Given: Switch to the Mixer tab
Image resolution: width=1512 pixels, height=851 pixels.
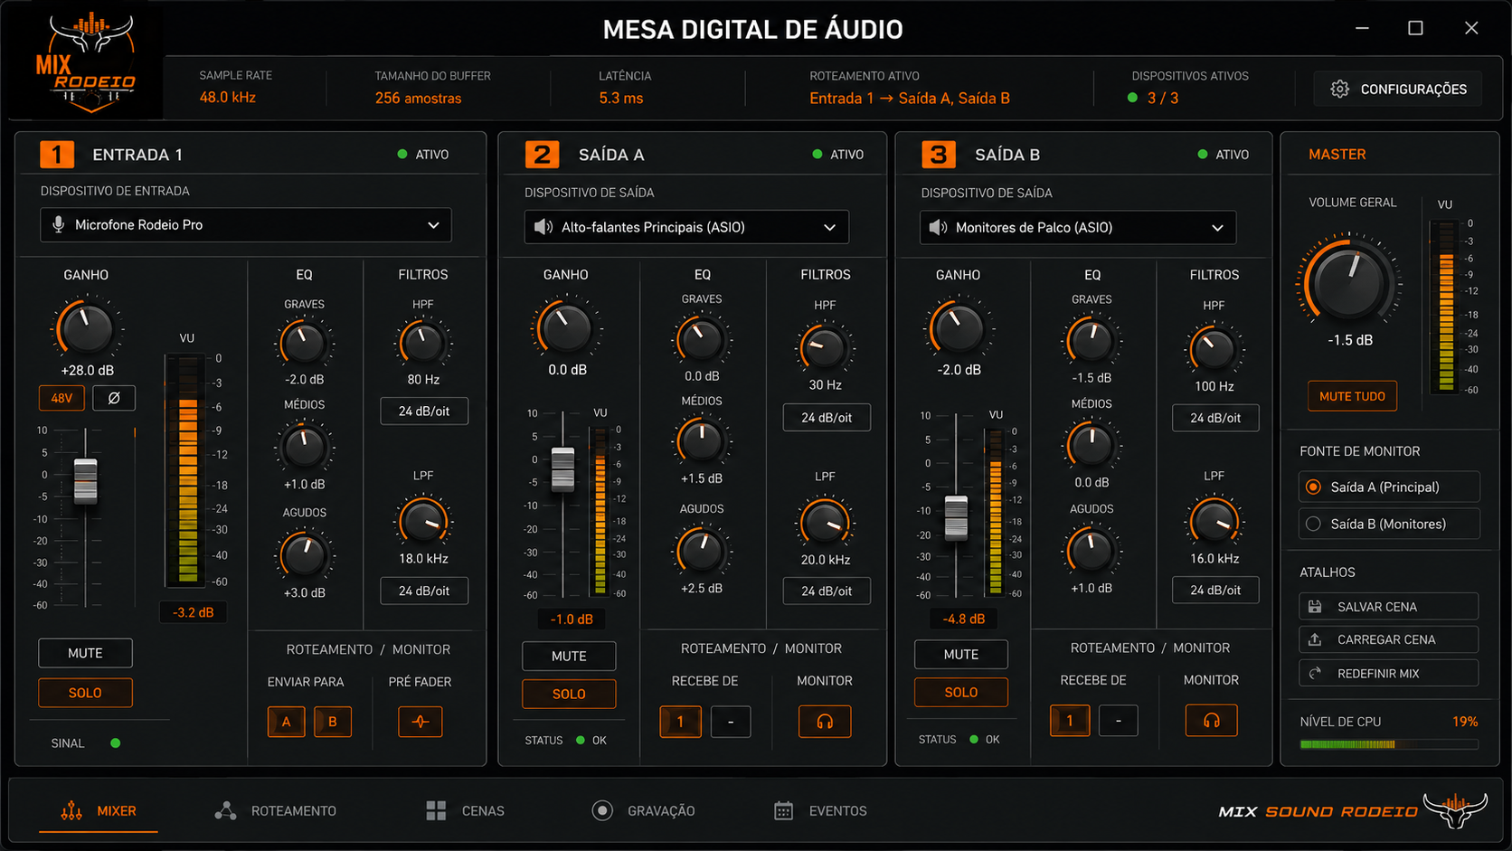Looking at the screenshot, I should tap(99, 810).
